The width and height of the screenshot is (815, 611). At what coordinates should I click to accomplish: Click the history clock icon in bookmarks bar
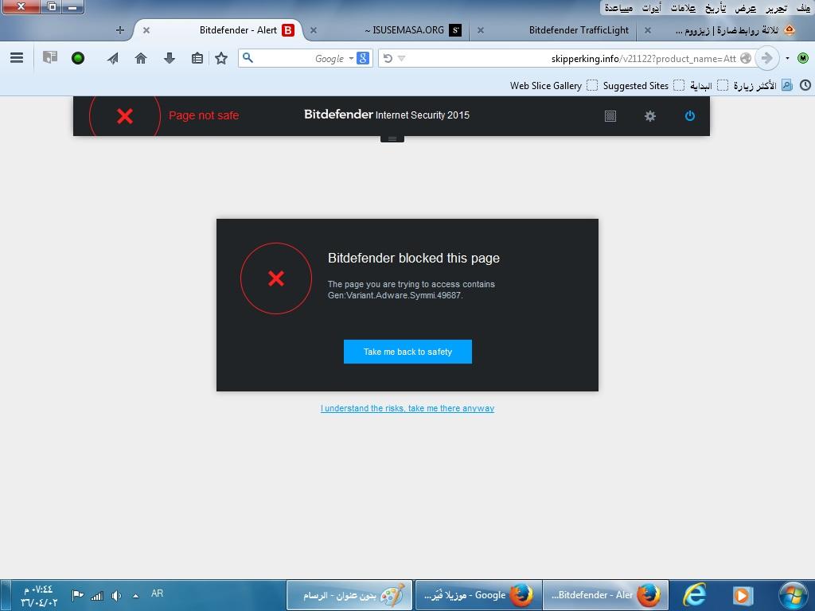[805, 85]
